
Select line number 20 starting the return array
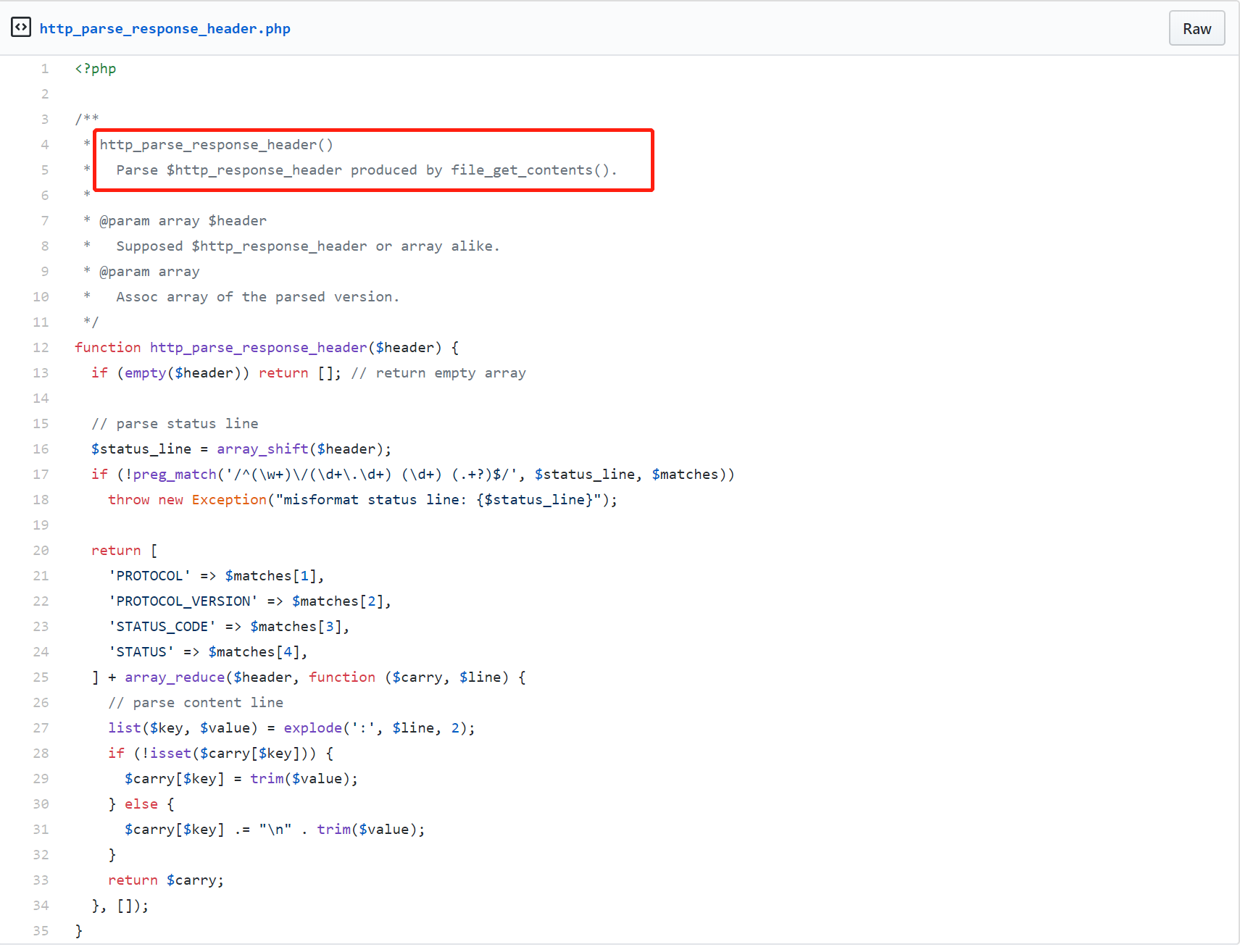click(x=41, y=550)
